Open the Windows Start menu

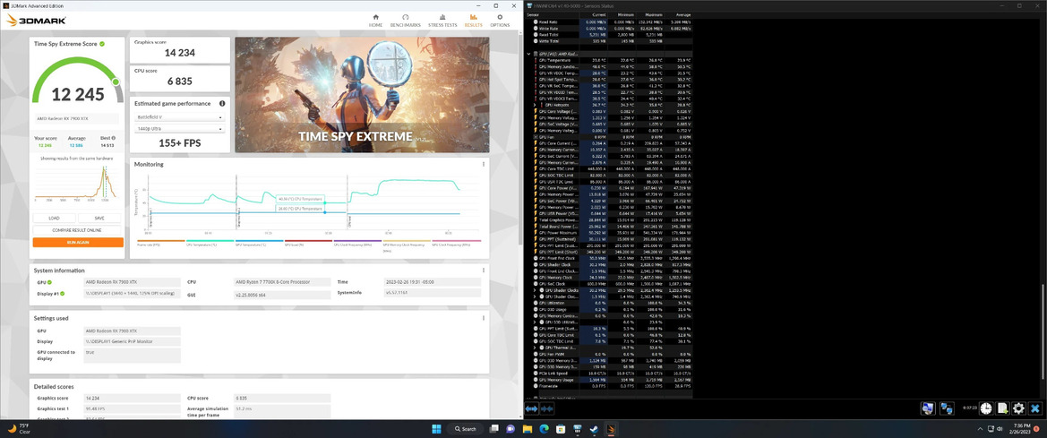click(437, 428)
